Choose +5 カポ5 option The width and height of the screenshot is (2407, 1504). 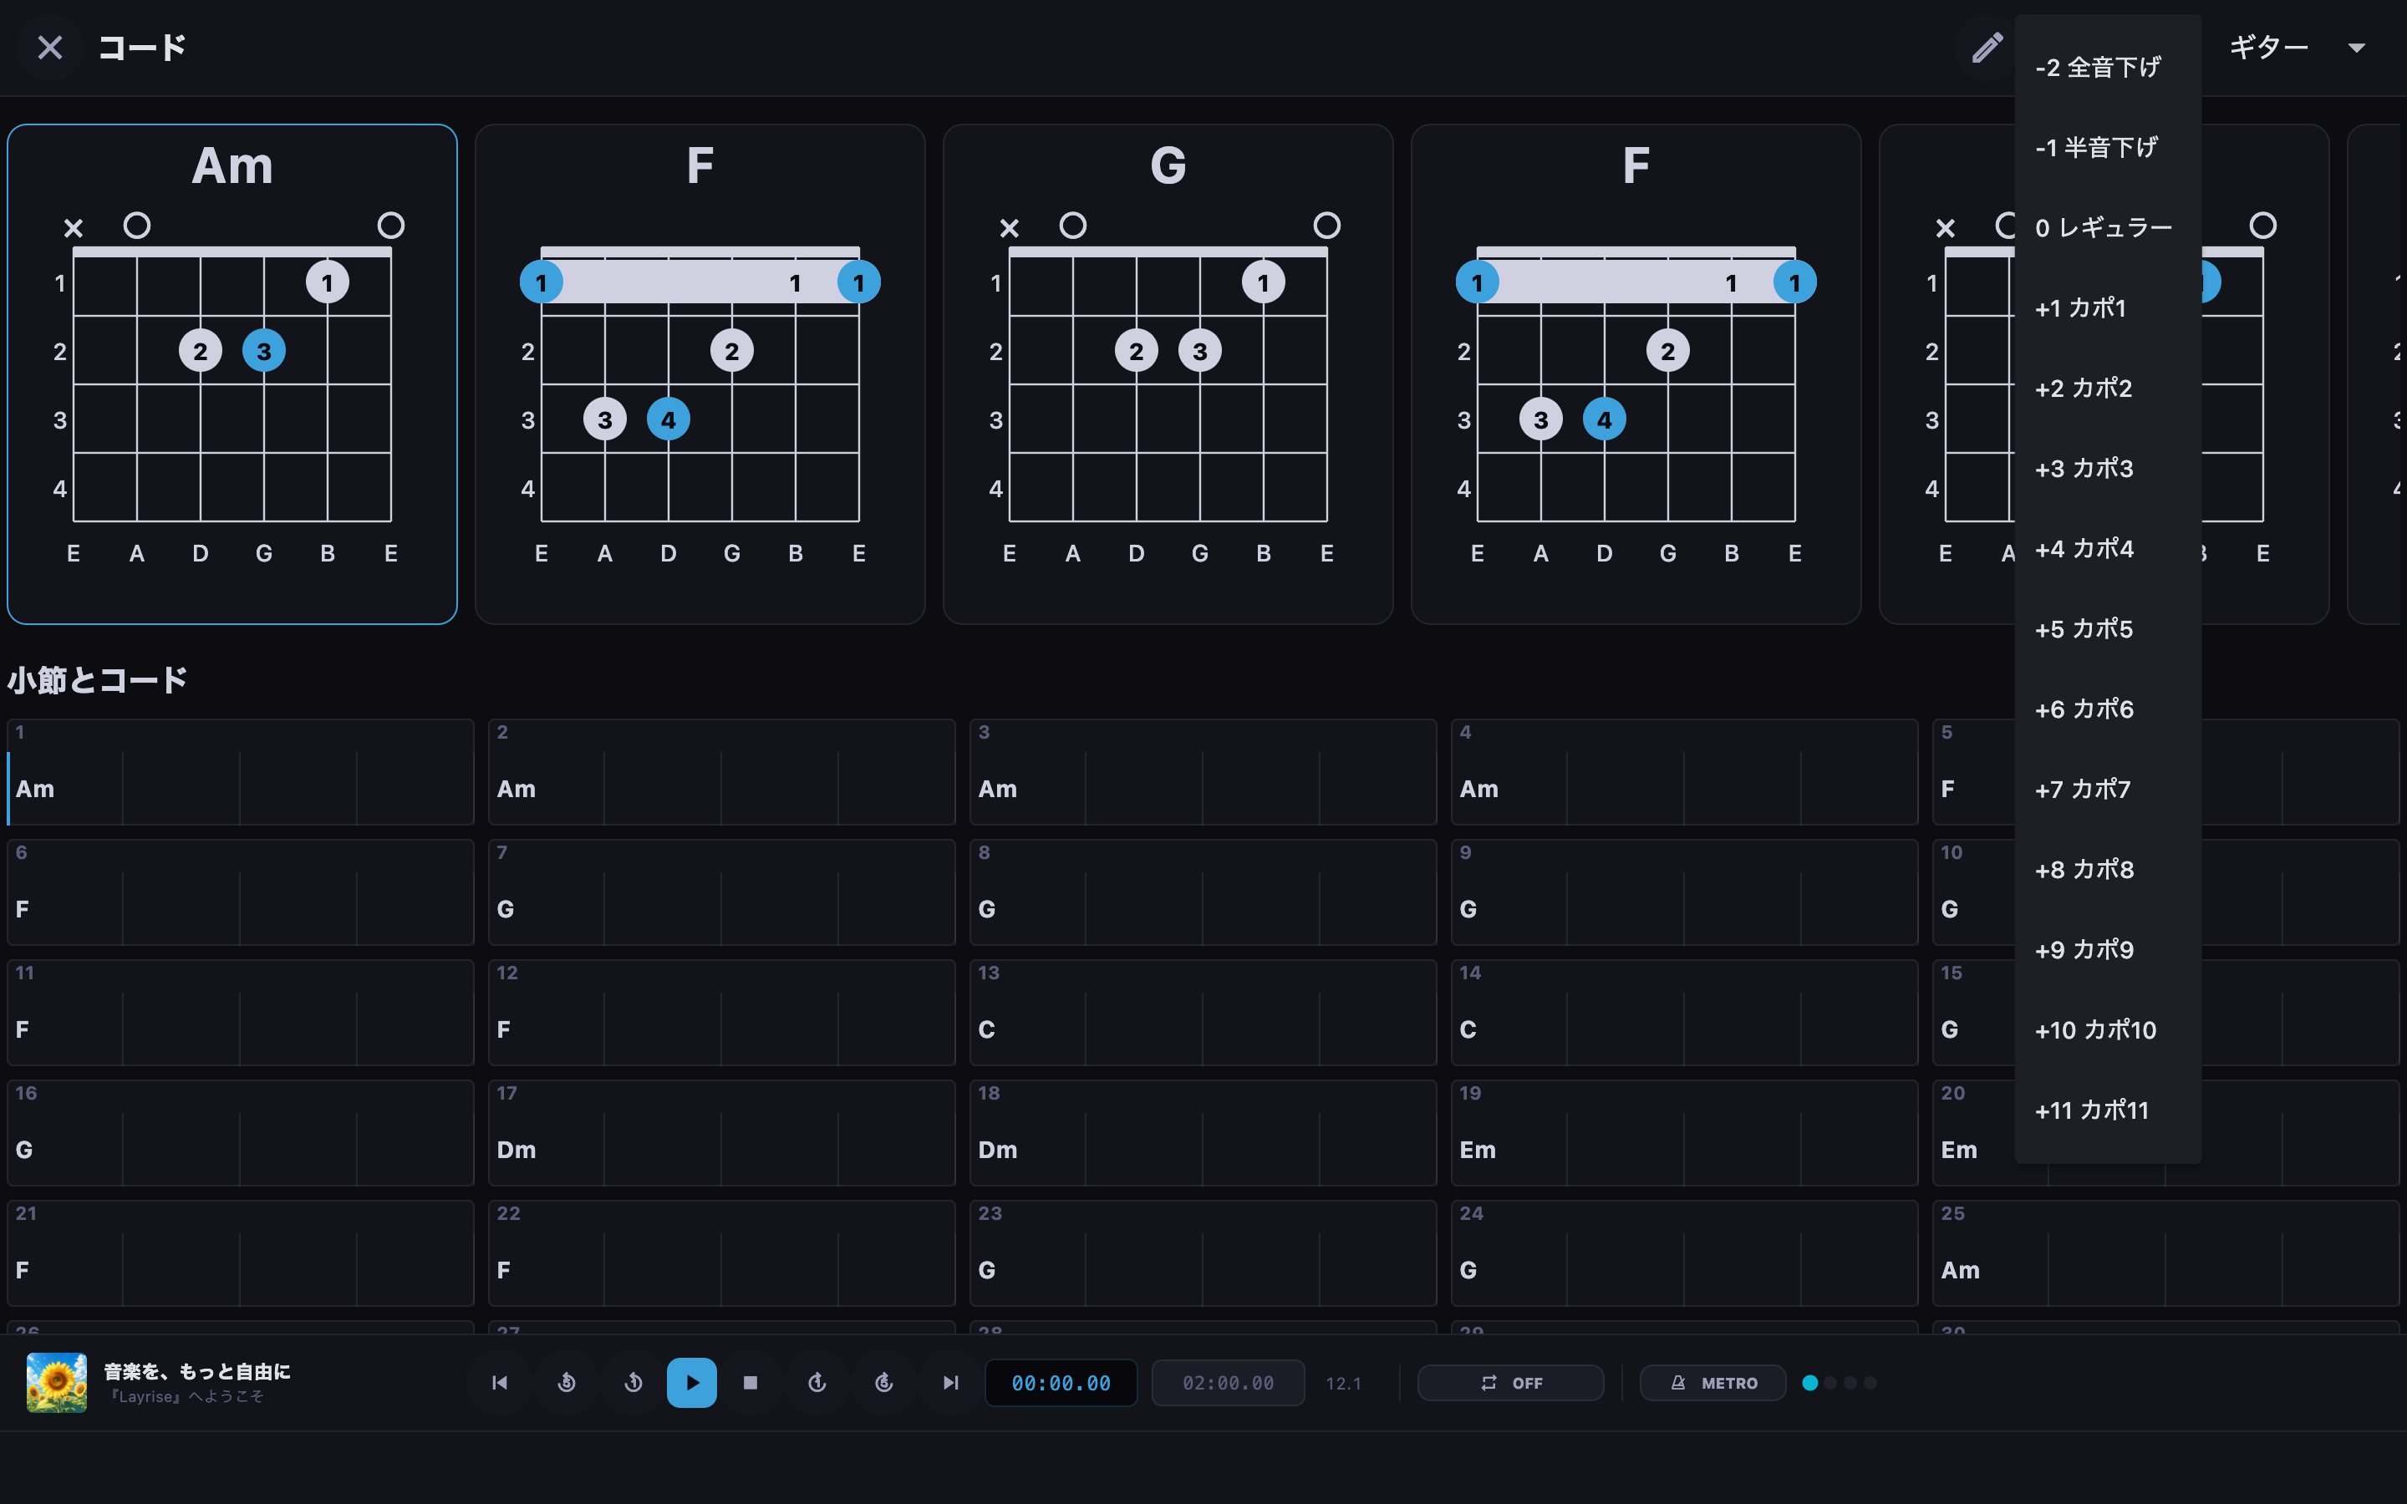2108,628
